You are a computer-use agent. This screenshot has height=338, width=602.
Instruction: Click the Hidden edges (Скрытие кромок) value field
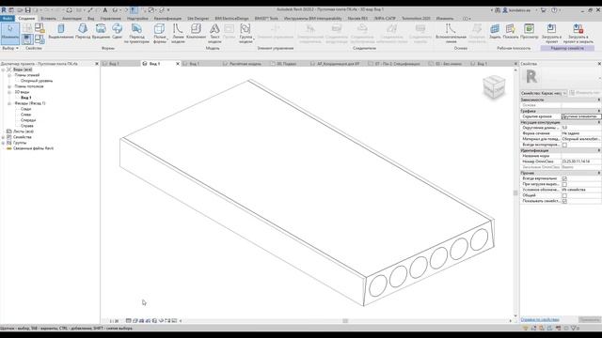[581, 116]
